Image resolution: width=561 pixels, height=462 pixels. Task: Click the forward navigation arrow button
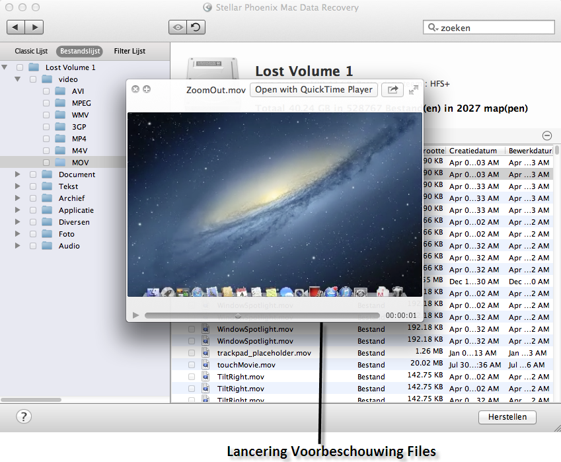(34, 27)
